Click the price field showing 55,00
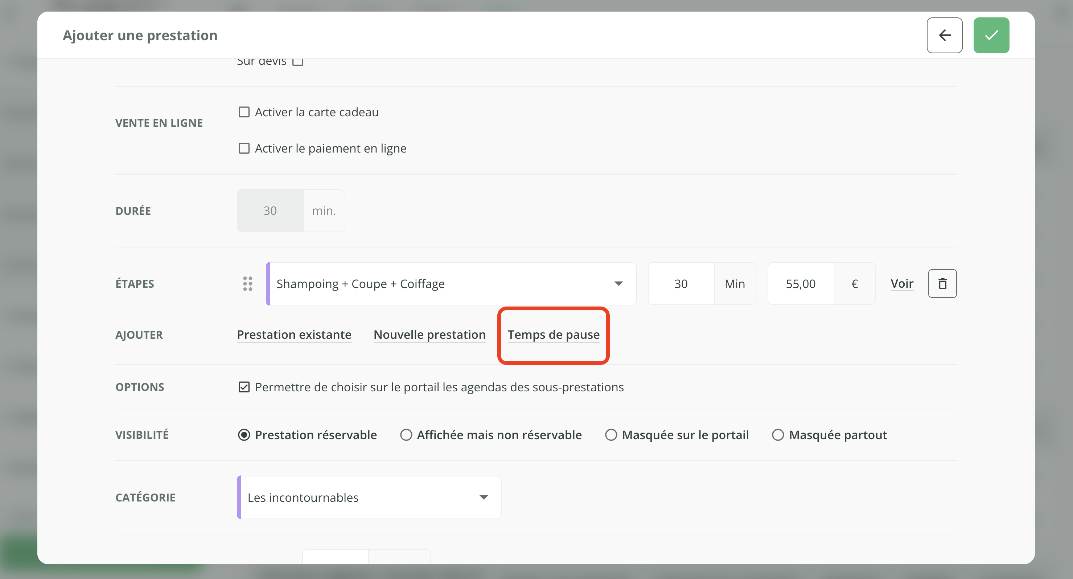 (800, 284)
